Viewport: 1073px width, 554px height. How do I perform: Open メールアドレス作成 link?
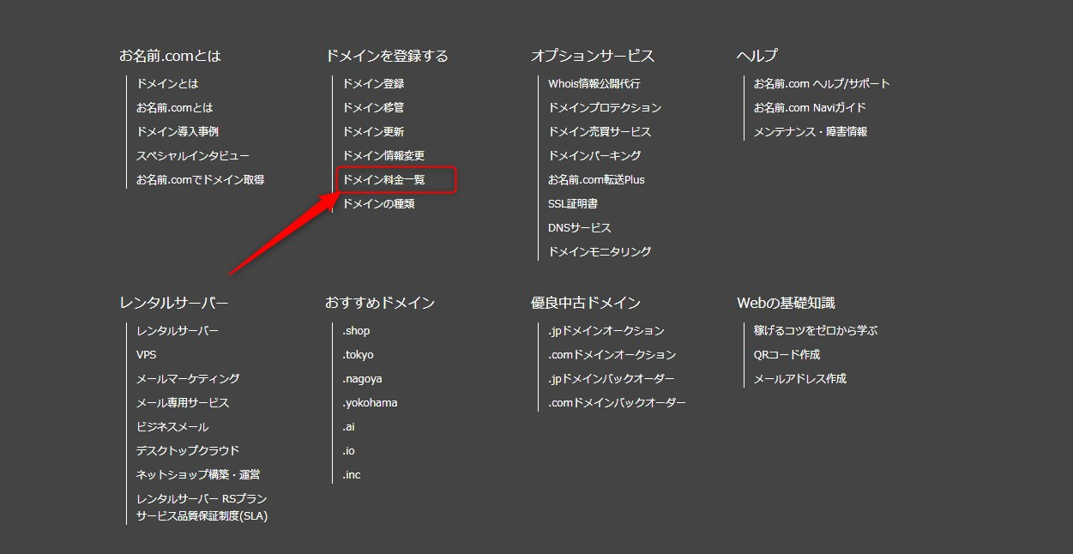[800, 379]
